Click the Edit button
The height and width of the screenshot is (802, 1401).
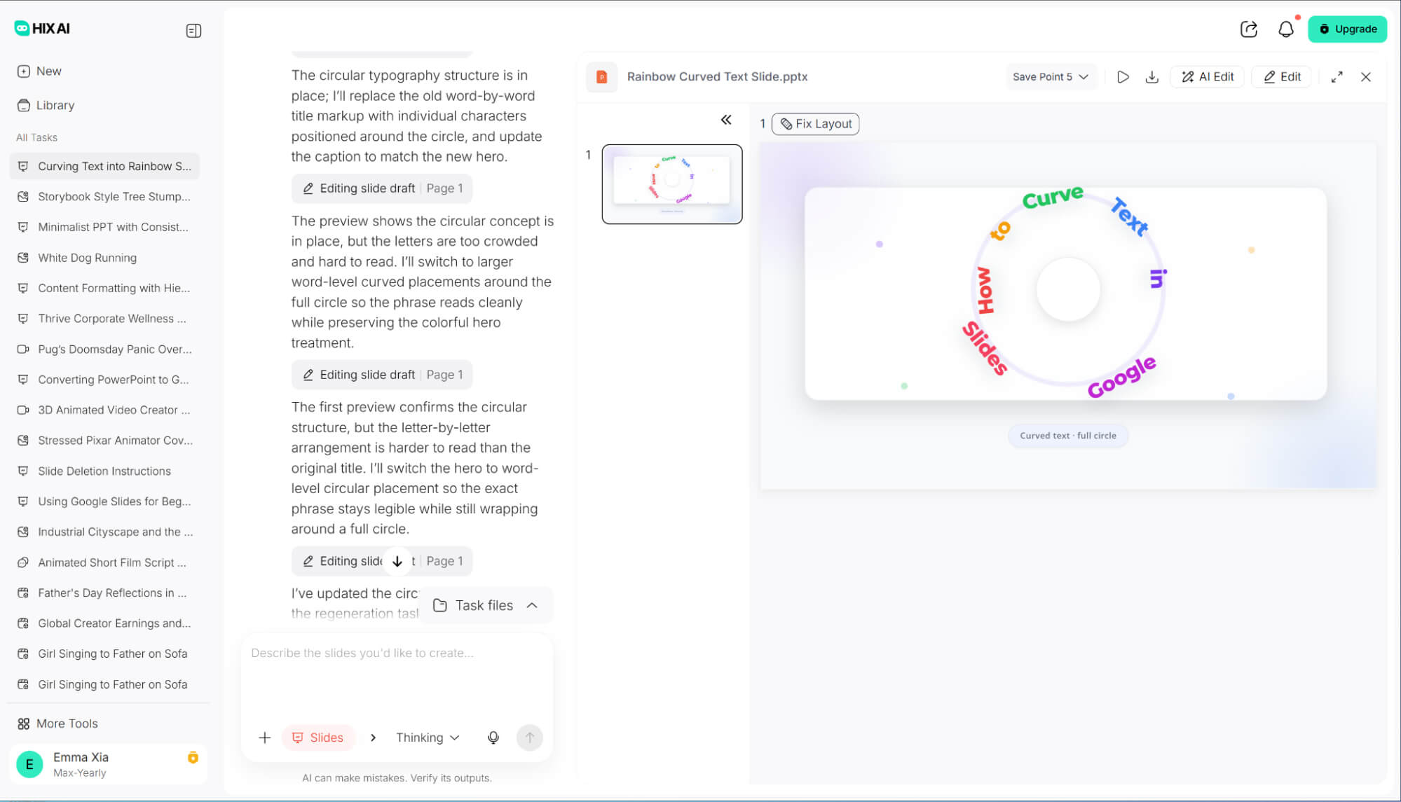pyautogui.click(x=1282, y=77)
